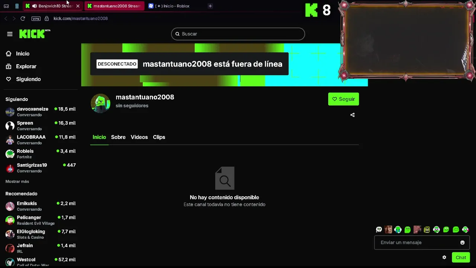
Task: Select the Clips channel tab
Action: [159, 137]
